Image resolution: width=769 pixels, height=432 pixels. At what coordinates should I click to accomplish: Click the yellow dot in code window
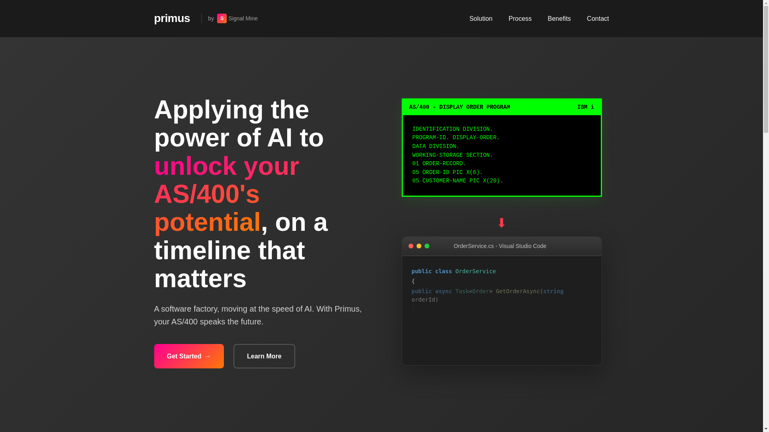419,246
